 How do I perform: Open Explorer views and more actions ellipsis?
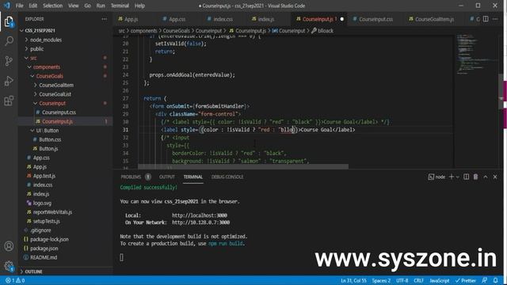[104, 19]
